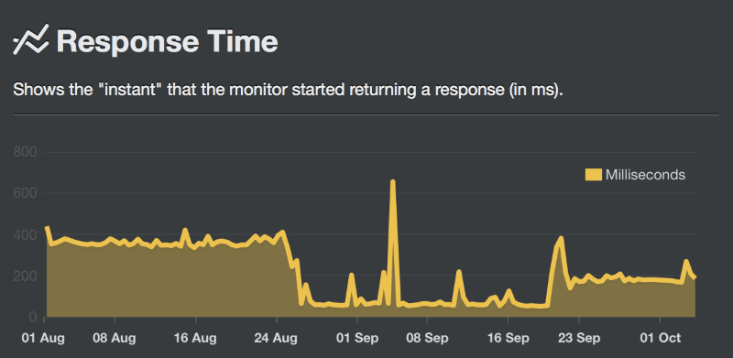The image size is (733, 358).
Task: Select the 23 Sep axis label
Action: click(x=579, y=338)
